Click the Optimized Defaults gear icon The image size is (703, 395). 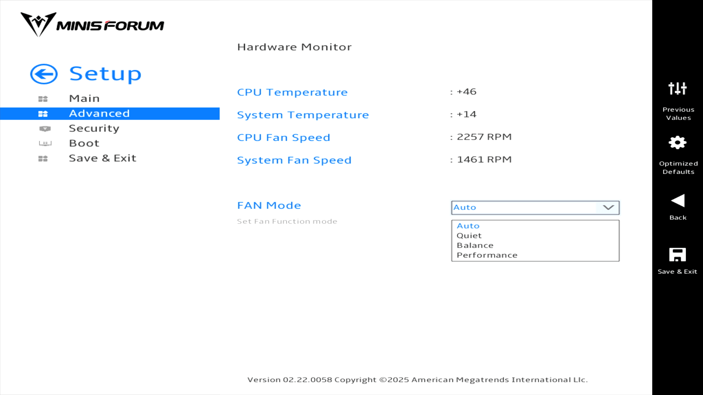tap(677, 143)
